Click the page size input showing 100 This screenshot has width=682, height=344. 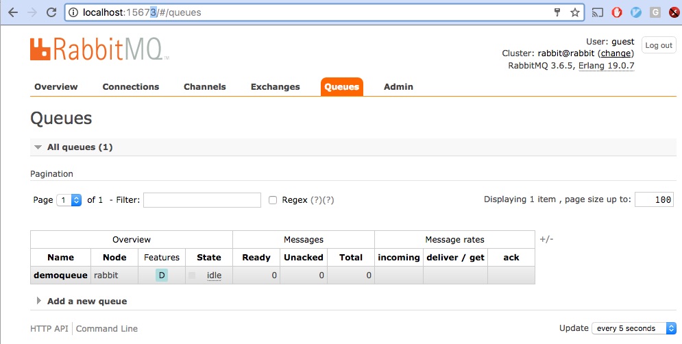[654, 199]
